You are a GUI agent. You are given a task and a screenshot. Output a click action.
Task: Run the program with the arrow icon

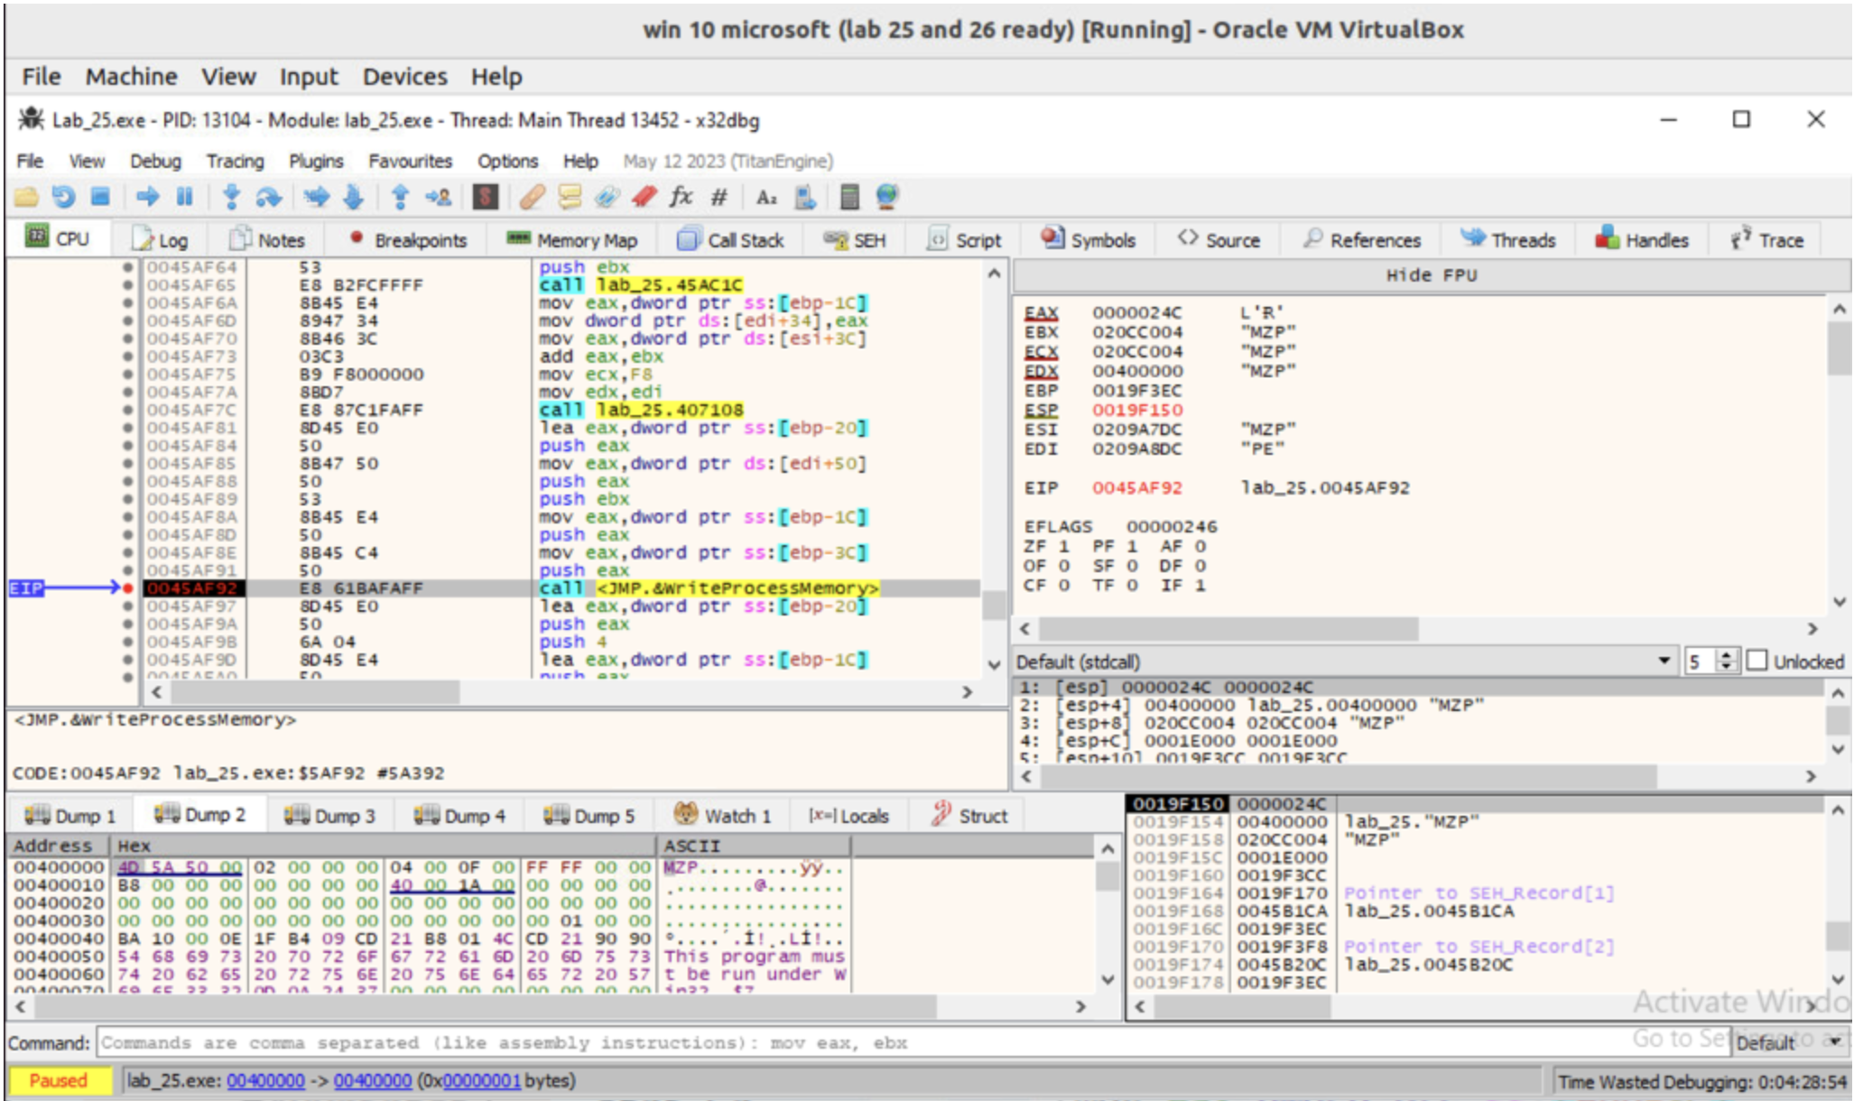tap(147, 197)
